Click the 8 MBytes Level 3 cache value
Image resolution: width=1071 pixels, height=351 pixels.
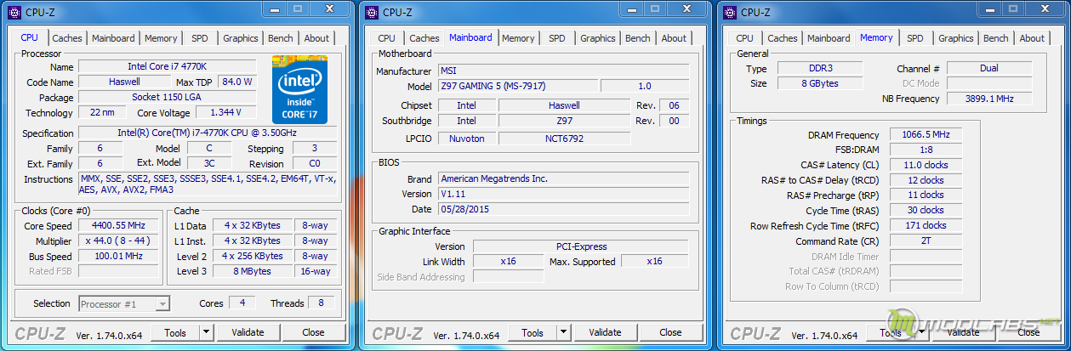253,271
